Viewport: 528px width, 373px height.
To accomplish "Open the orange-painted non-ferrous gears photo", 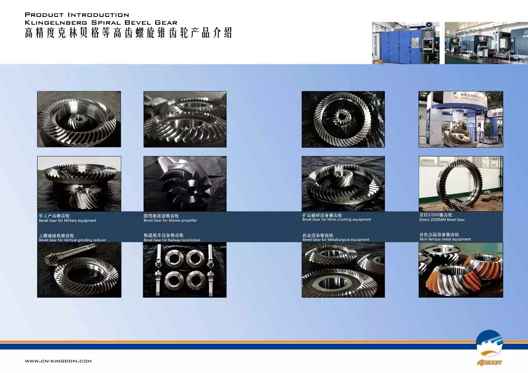I will pos(460,270).
